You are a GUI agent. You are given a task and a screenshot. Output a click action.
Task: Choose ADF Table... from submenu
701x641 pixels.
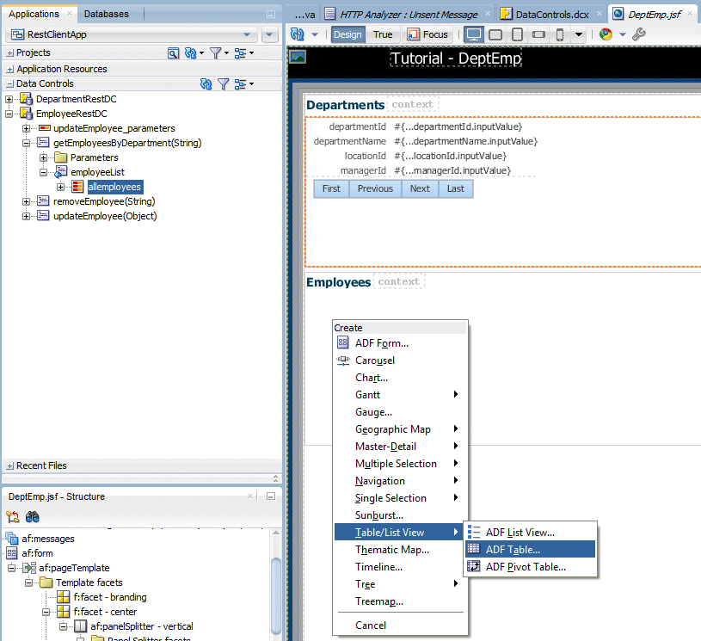point(530,549)
